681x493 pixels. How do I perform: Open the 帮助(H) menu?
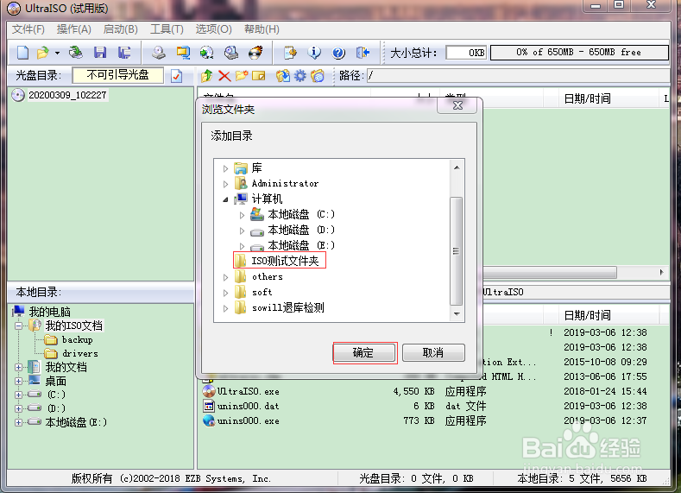[x=262, y=29]
